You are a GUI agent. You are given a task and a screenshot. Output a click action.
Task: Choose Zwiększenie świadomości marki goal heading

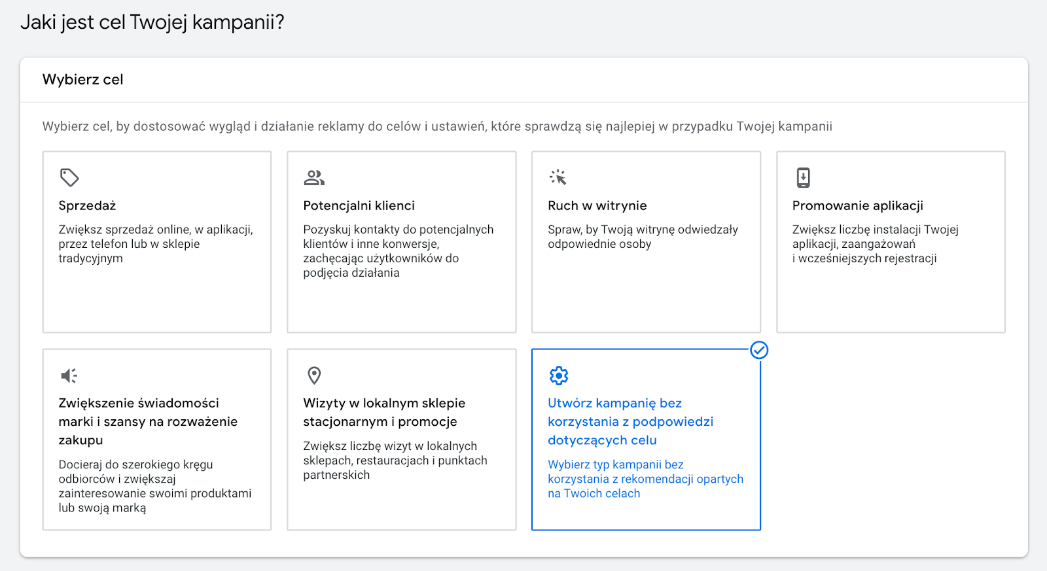(x=148, y=421)
